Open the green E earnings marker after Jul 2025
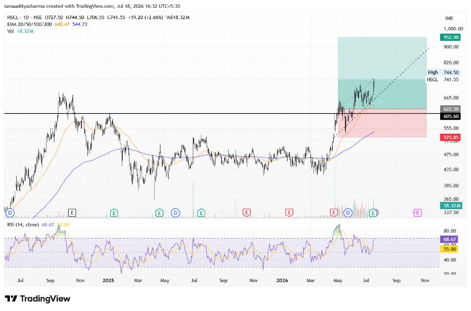 [x=201, y=213]
